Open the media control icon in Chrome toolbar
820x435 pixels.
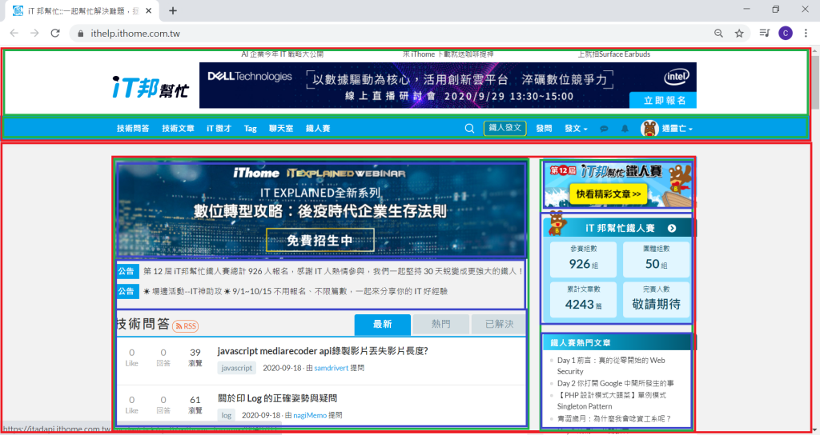coord(765,34)
